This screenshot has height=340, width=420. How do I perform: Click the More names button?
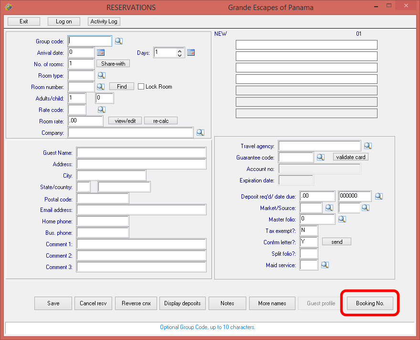[x=272, y=303]
